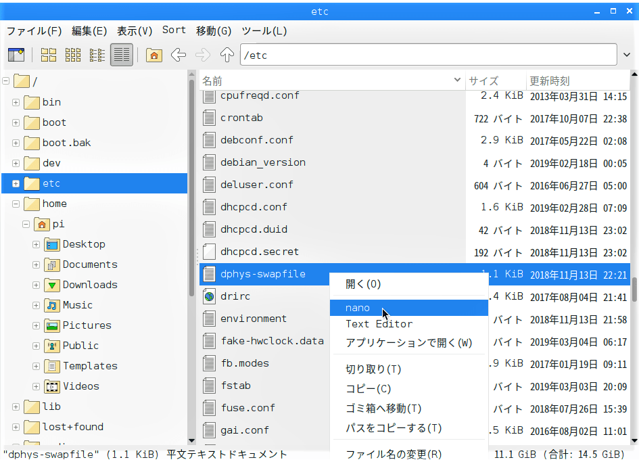Sort by 更新時刻 column header

(x=578, y=80)
